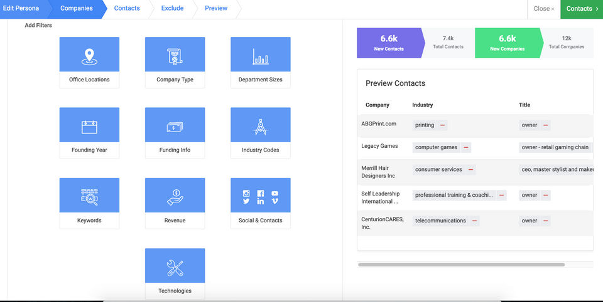
Task: Remove the telecommunications industry tag
Action: pyautogui.click(x=475, y=221)
